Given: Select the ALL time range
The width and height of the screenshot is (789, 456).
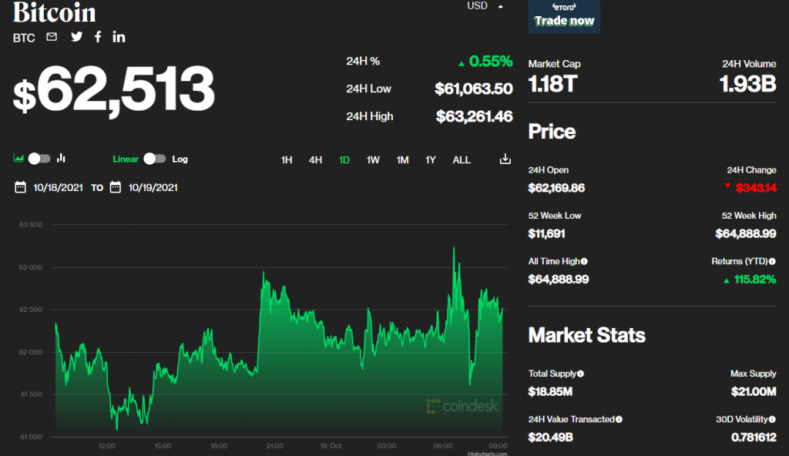Looking at the screenshot, I should coord(462,160).
